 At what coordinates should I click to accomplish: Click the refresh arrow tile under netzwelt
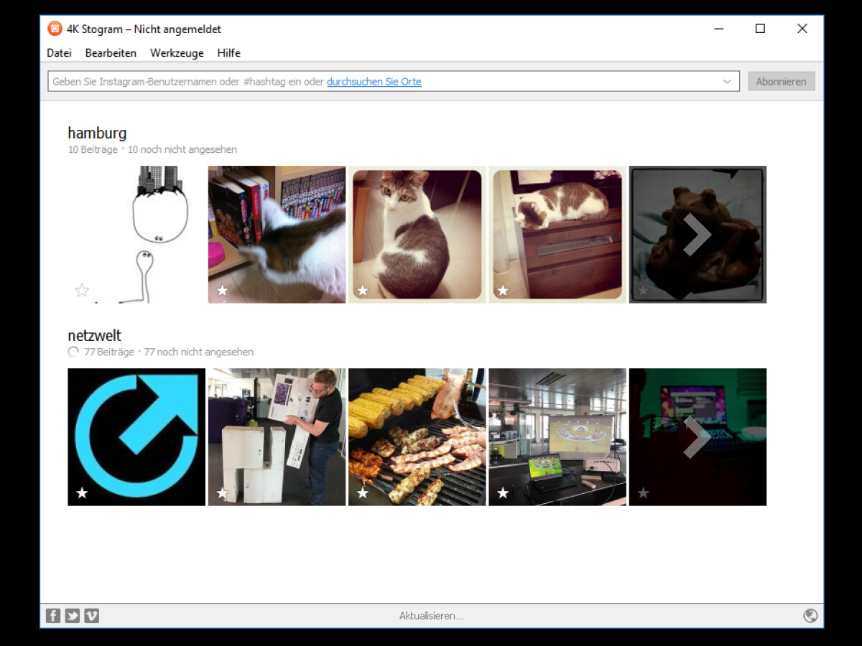click(136, 436)
